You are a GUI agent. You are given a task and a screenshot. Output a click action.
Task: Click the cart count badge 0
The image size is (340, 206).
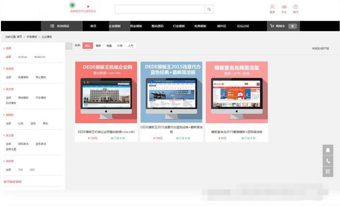pyautogui.click(x=292, y=26)
